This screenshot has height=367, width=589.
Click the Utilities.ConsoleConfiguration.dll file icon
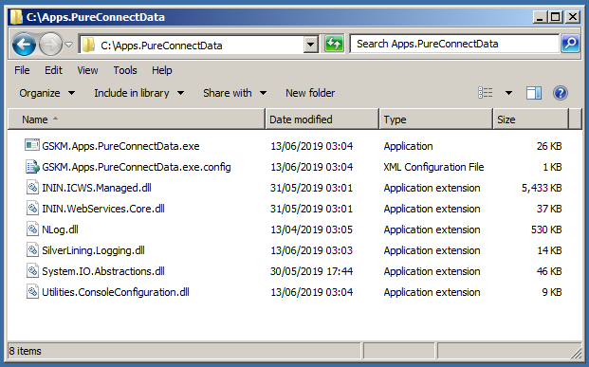click(x=32, y=291)
